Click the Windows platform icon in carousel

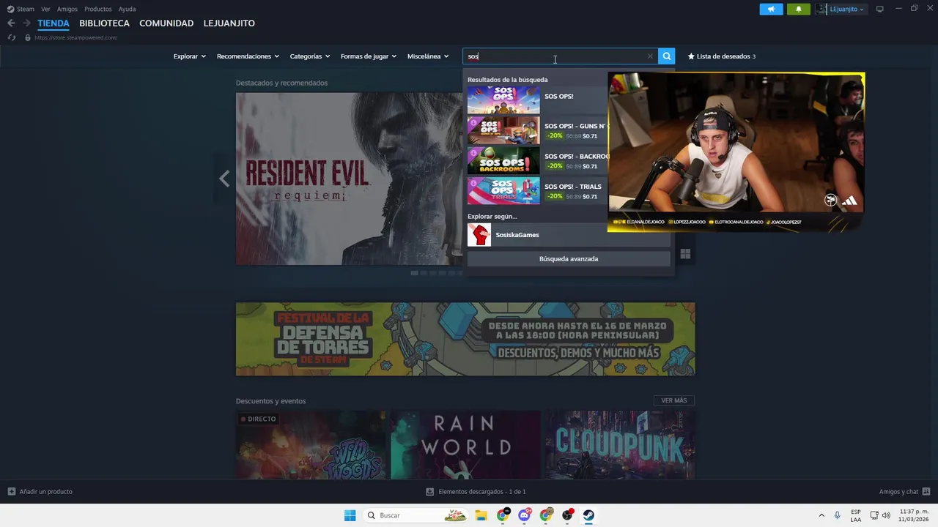[x=685, y=254]
